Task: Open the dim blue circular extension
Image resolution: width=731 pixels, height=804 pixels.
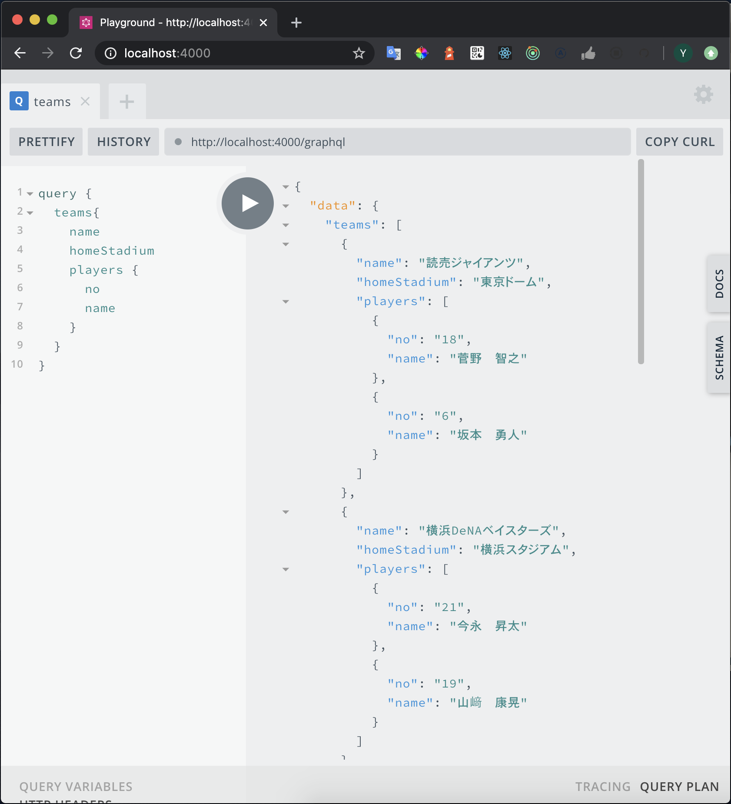Action: (x=561, y=53)
